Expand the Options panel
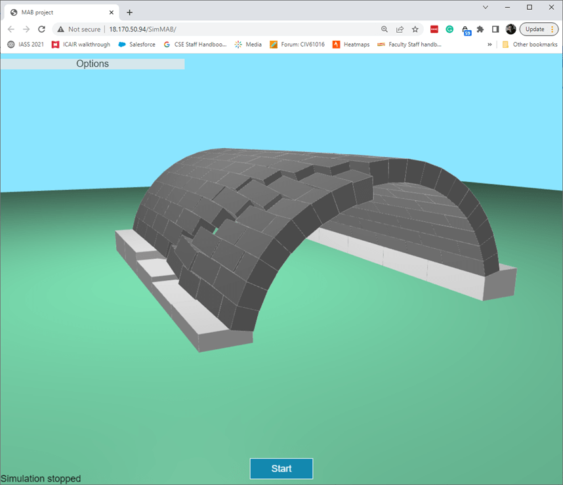Screen dimensions: 563x485 (92, 64)
